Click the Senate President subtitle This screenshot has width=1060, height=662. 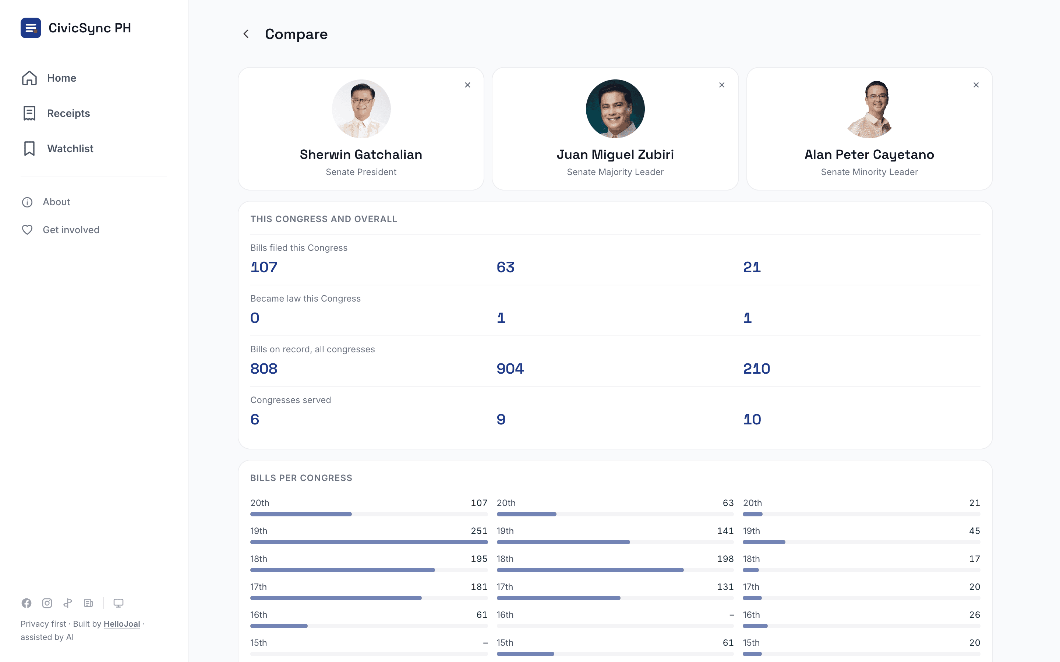pos(361,172)
